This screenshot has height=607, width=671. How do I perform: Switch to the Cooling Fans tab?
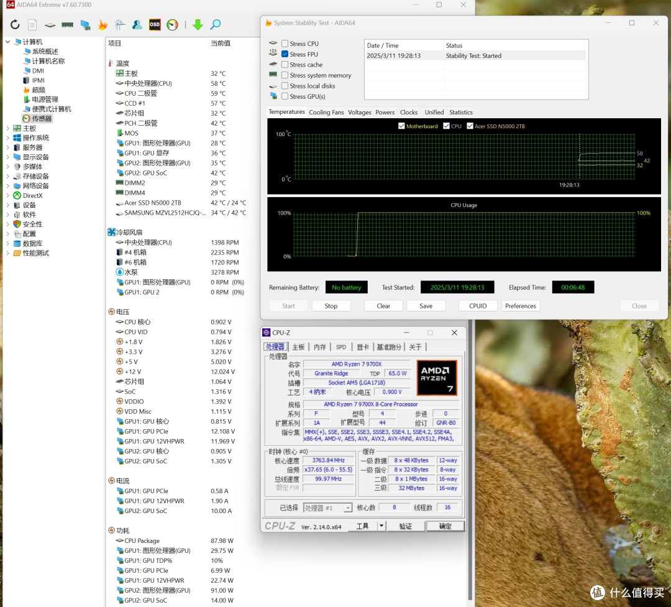[x=326, y=112]
